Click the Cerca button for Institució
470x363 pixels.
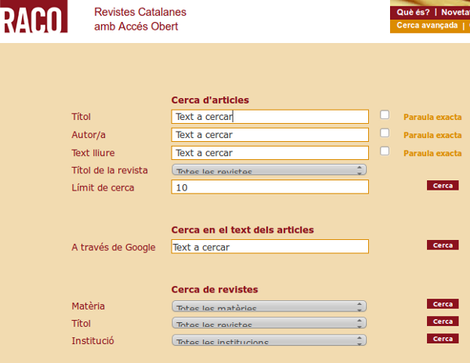coord(443,339)
